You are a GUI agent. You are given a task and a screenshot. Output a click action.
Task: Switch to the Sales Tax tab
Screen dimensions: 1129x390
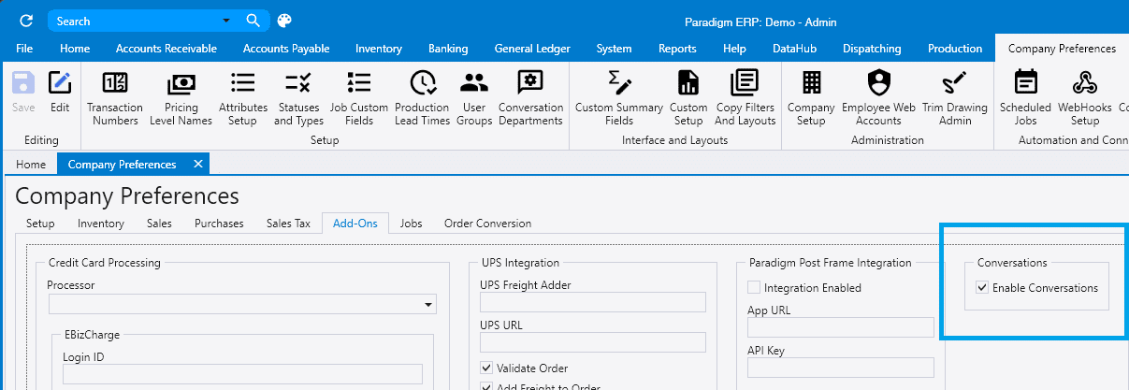(x=288, y=224)
